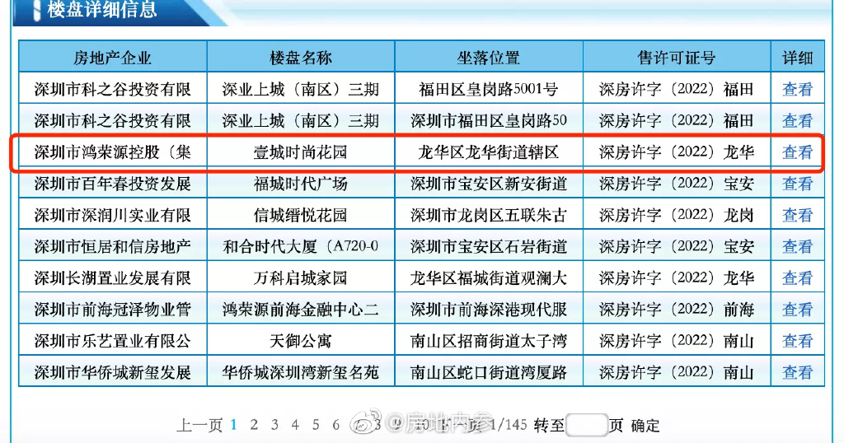Focus the 转至 page number input box
This screenshot has width=844, height=443.
coord(587,425)
